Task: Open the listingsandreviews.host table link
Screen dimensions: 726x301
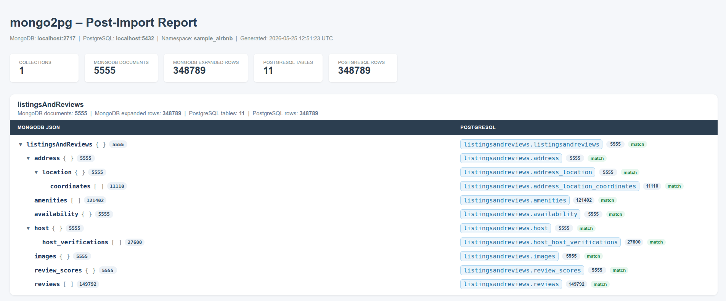Action: click(x=506, y=228)
